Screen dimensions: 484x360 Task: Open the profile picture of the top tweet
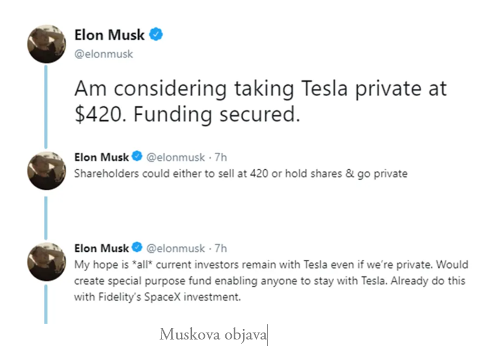(47, 44)
